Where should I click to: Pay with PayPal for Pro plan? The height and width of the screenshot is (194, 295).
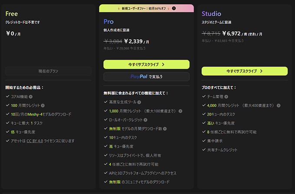click(146, 77)
